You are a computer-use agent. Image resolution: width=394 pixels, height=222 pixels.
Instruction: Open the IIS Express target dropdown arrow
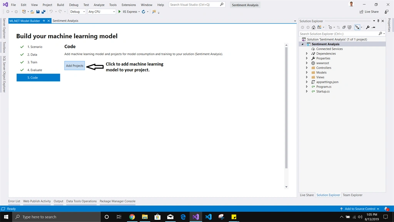(x=139, y=12)
